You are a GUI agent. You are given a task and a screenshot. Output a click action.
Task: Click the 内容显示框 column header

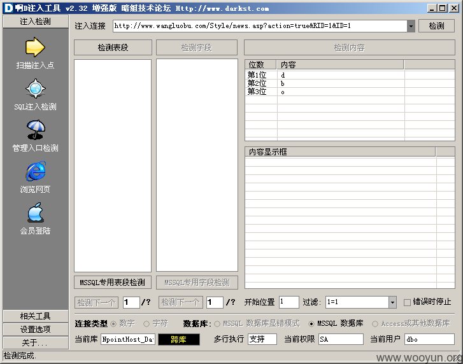(x=340, y=152)
